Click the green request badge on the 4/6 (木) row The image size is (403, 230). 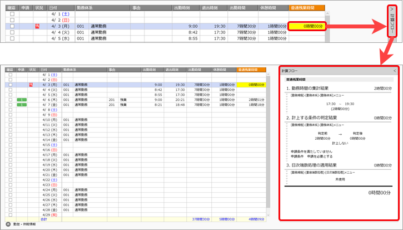click(x=22, y=100)
